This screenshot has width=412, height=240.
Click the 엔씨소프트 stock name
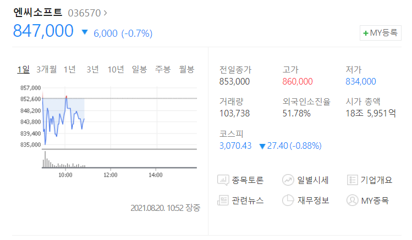pyautogui.click(x=37, y=12)
